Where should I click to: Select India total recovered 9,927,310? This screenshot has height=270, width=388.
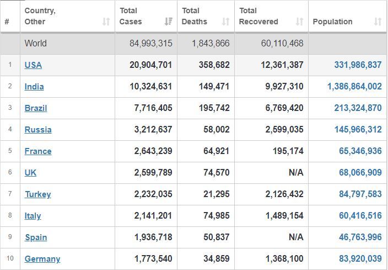tap(284, 87)
